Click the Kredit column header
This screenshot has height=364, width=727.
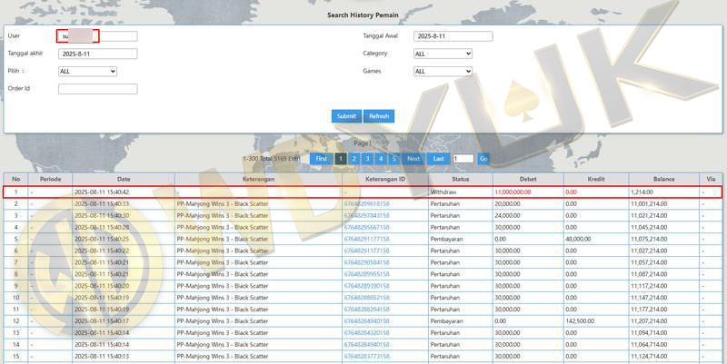pyautogui.click(x=596, y=179)
